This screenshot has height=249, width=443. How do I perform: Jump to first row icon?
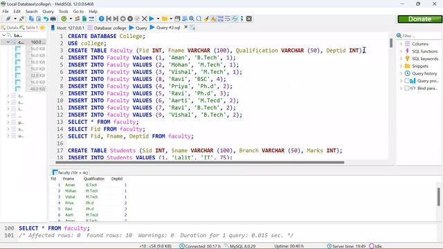coord(109,19)
